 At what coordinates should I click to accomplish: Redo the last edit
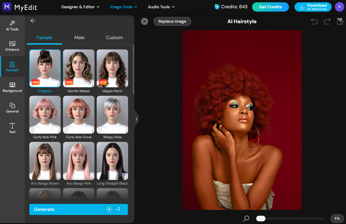pyautogui.click(x=327, y=21)
